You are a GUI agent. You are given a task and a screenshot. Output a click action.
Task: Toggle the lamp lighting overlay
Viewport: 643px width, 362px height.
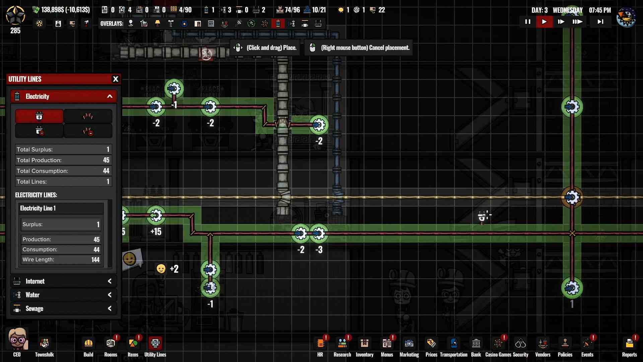tap(157, 23)
